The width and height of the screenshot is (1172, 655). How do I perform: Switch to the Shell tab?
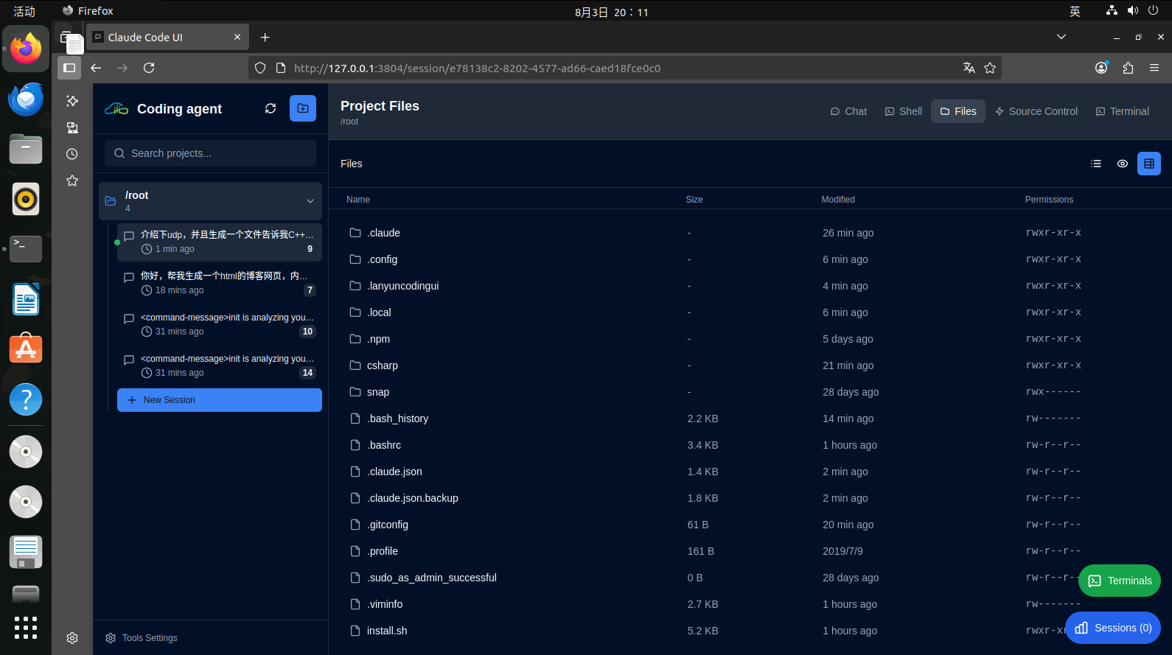(x=904, y=111)
